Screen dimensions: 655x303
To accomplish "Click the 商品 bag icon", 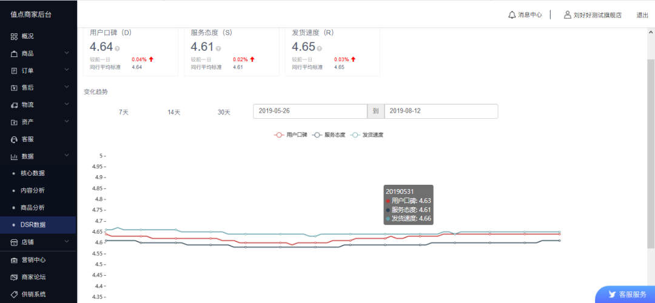I will coord(14,53).
